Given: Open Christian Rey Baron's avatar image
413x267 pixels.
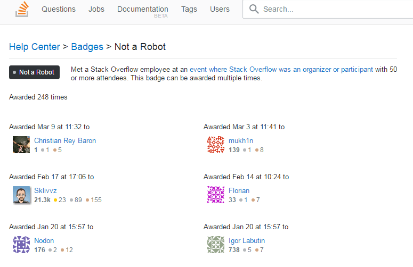Looking at the screenshot, I should [21, 145].
